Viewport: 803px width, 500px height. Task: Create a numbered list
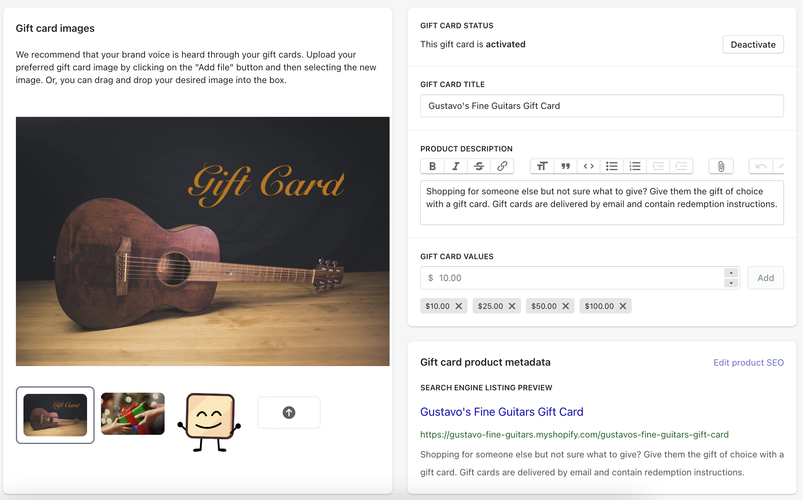coord(635,166)
